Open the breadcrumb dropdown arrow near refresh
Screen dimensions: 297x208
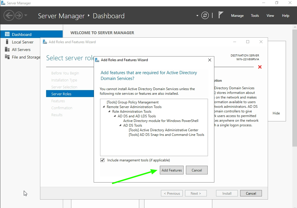tap(197, 16)
